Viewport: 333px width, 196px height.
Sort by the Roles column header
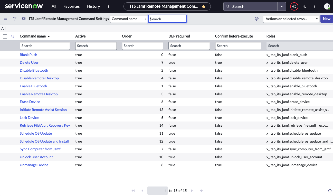click(x=271, y=36)
